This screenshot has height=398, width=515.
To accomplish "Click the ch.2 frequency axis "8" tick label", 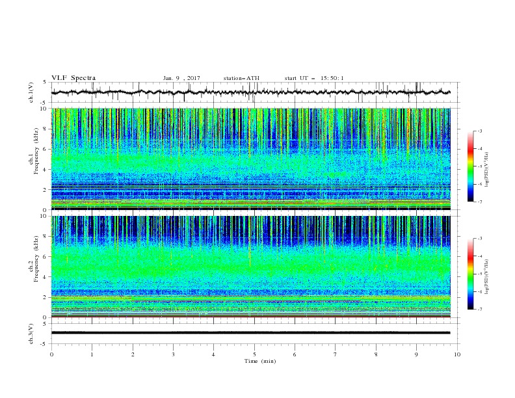I will click(45, 237).
